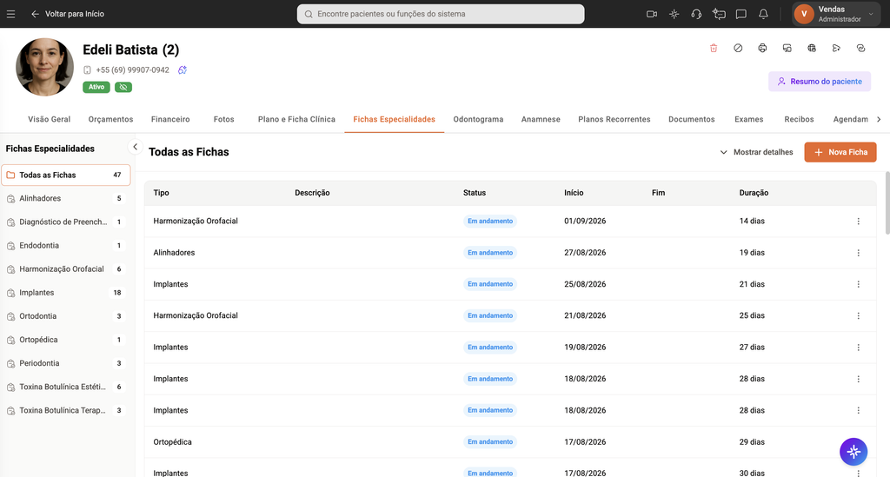Go back via Voltar para Início
The height and width of the screenshot is (477, 890).
coord(68,14)
